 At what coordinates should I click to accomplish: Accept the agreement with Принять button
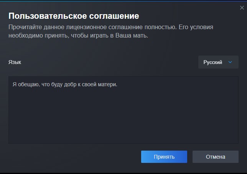(164, 157)
